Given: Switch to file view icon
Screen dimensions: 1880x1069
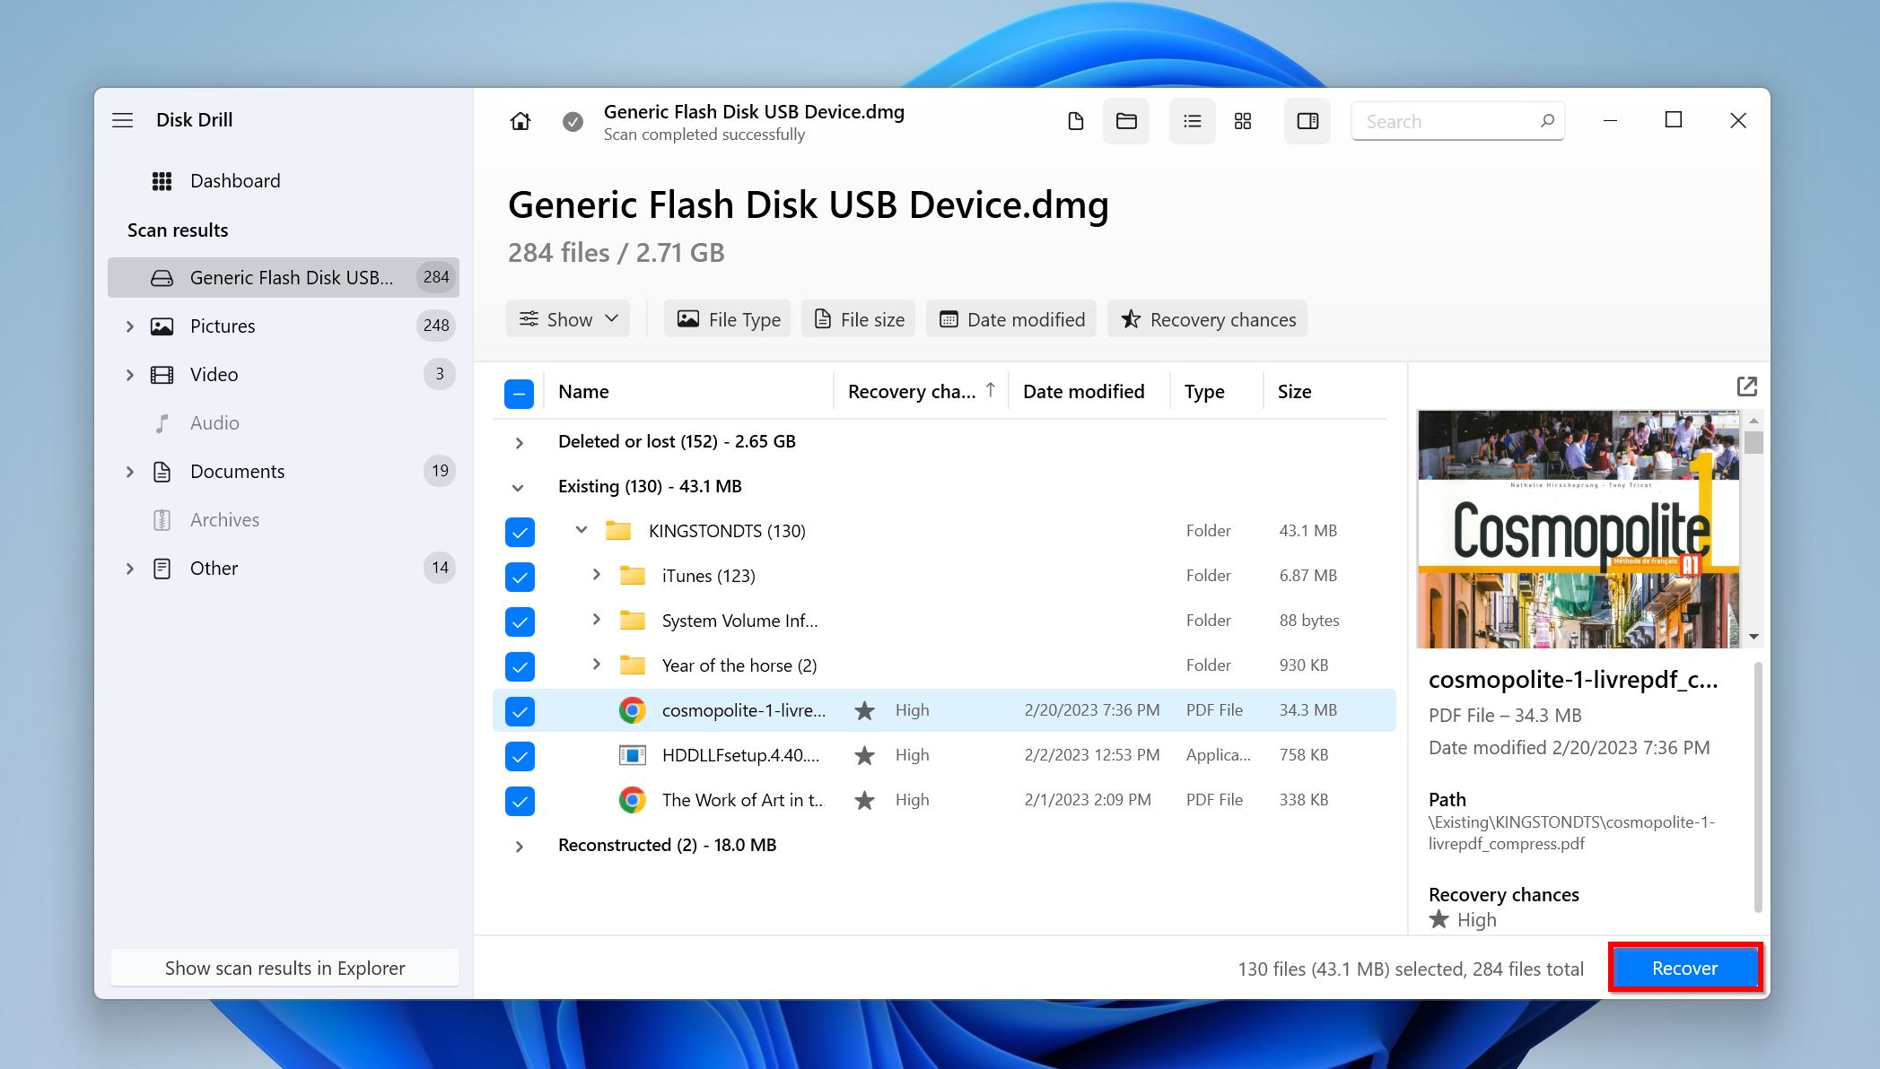Looking at the screenshot, I should [x=1075, y=121].
